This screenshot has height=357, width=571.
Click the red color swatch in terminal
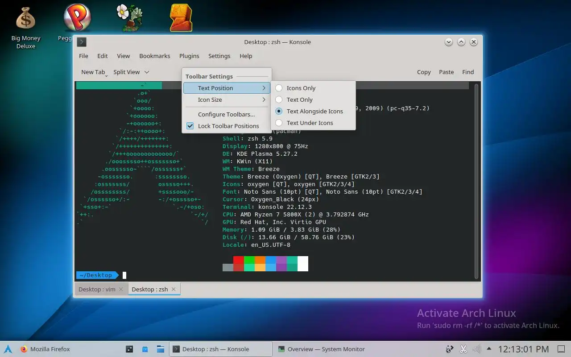[x=239, y=260]
